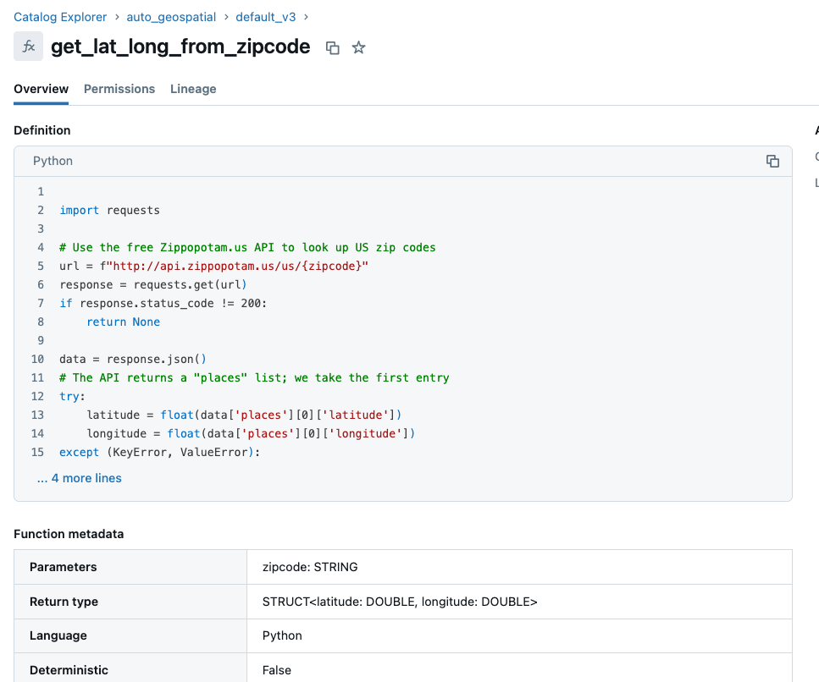This screenshot has width=819, height=682.
Task: Open the Permissions tab
Action: click(x=119, y=89)
